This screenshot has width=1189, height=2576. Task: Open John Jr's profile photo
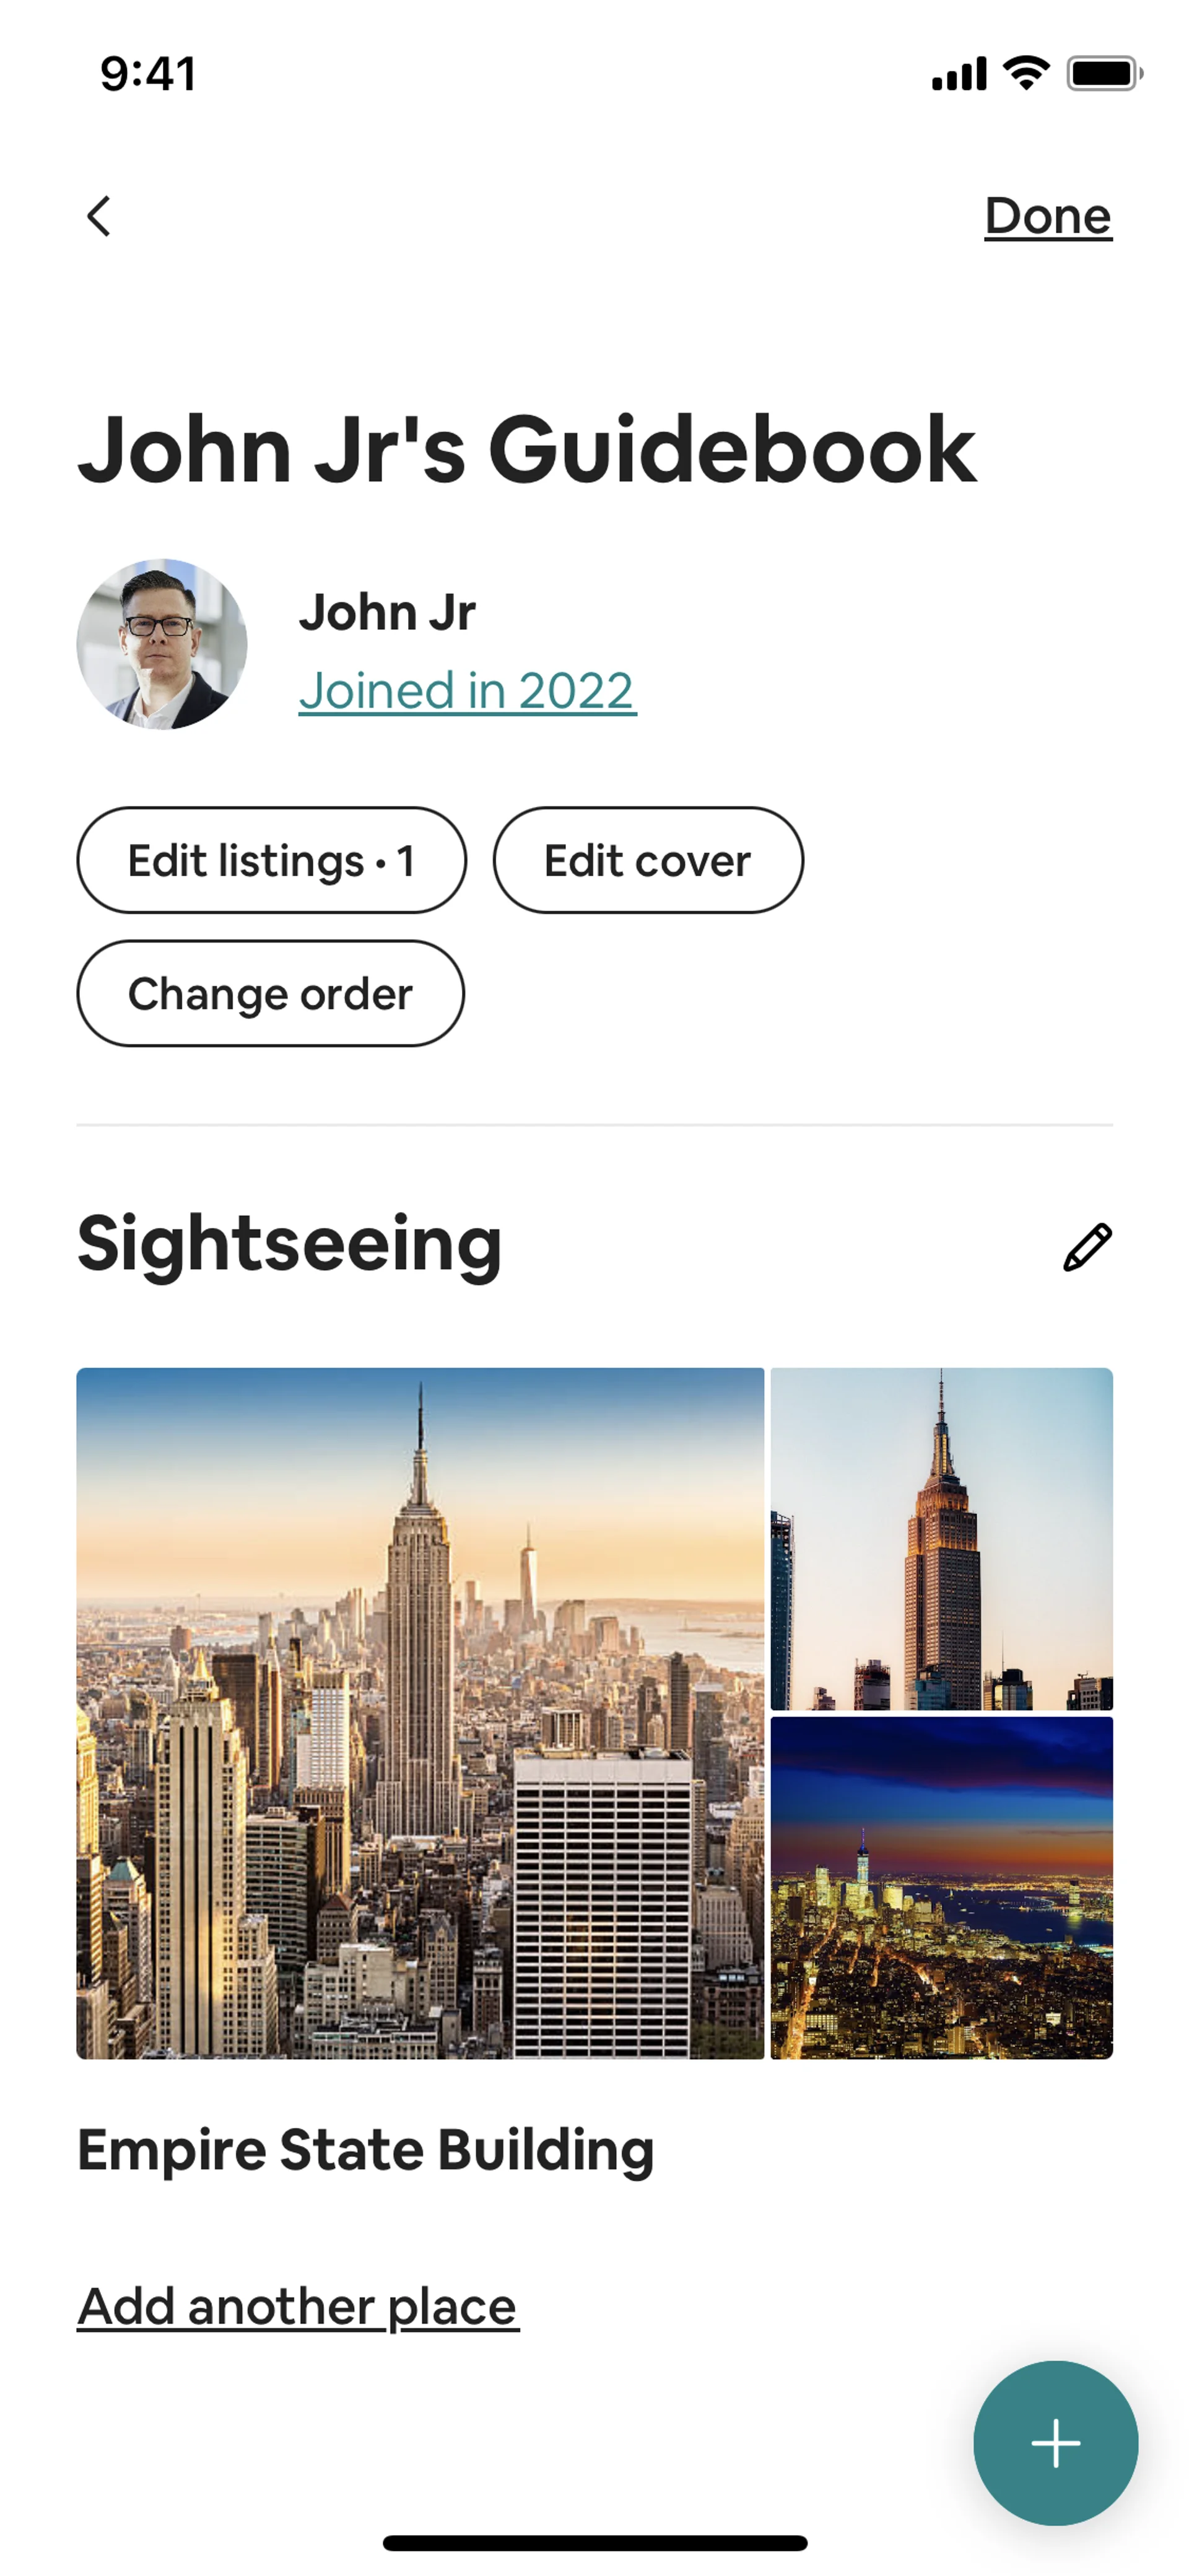pyautogui.click(x=162, y=644)
